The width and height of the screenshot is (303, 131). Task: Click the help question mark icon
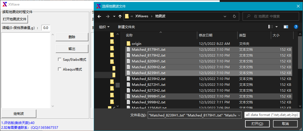tap(296, 27)
